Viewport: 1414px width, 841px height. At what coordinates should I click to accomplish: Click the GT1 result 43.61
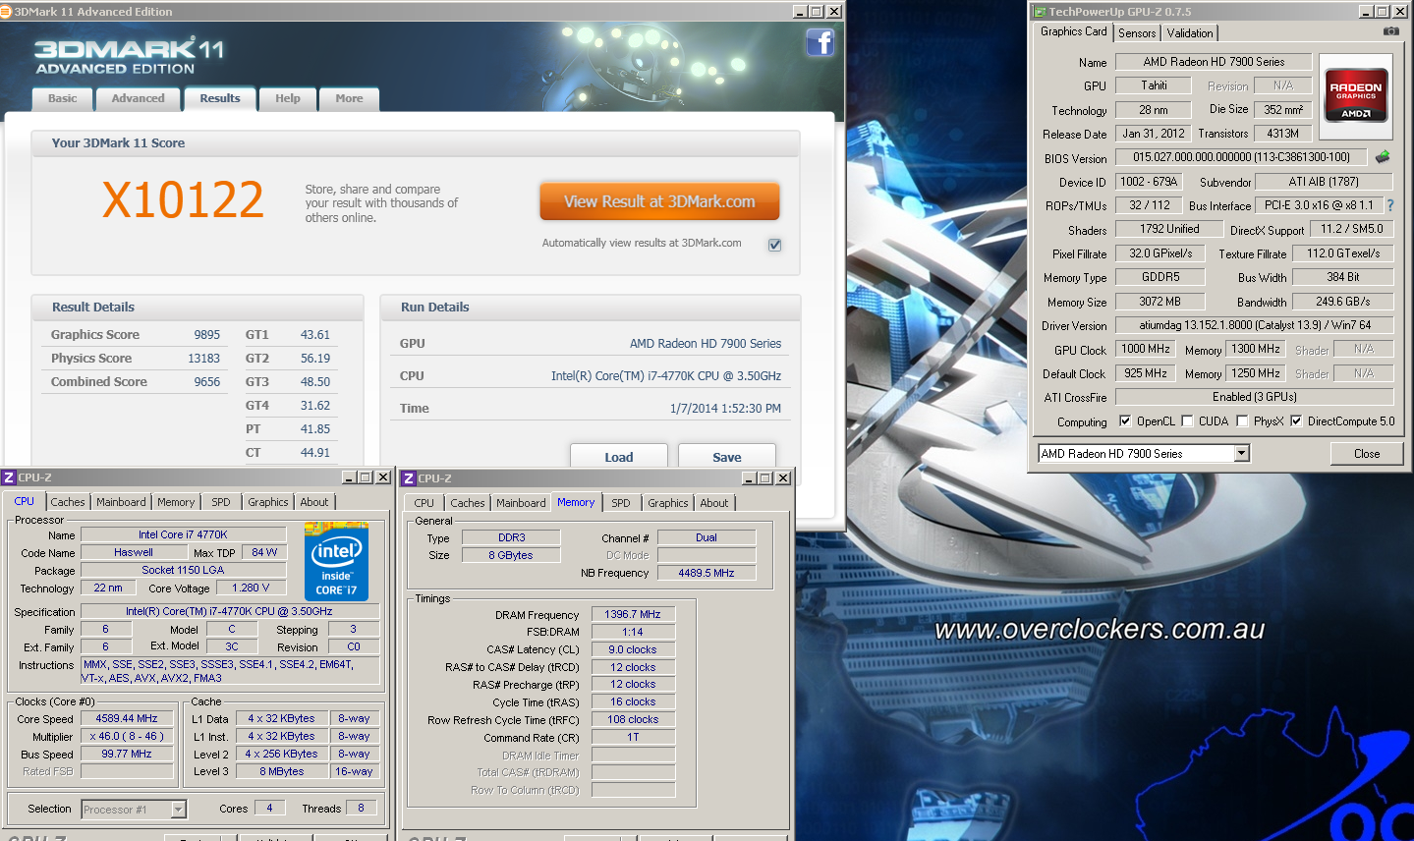pyautogui.click(x=315, y=335)
